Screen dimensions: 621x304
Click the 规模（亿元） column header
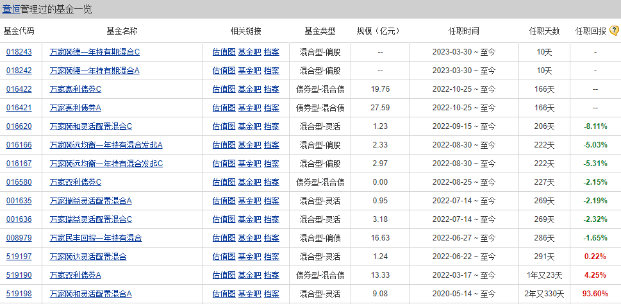(379, 31)
